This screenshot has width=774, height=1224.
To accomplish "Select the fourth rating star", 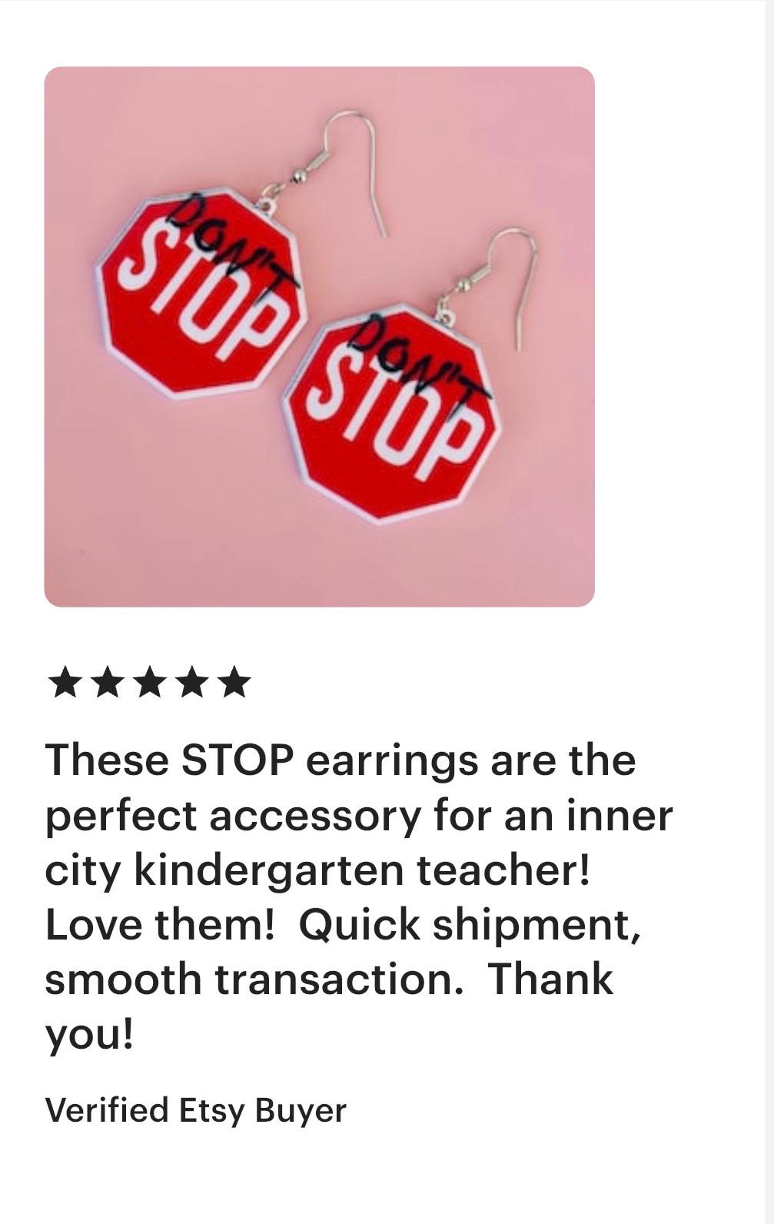I will (x=191, y=682).
